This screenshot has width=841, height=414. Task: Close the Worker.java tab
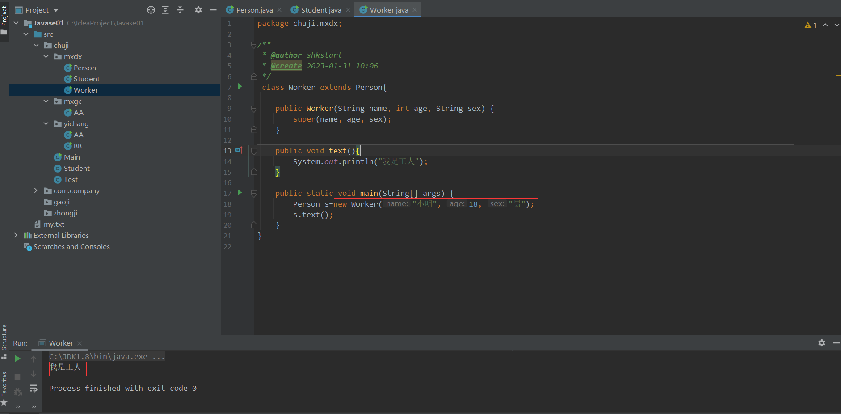(x=415, y=10)
